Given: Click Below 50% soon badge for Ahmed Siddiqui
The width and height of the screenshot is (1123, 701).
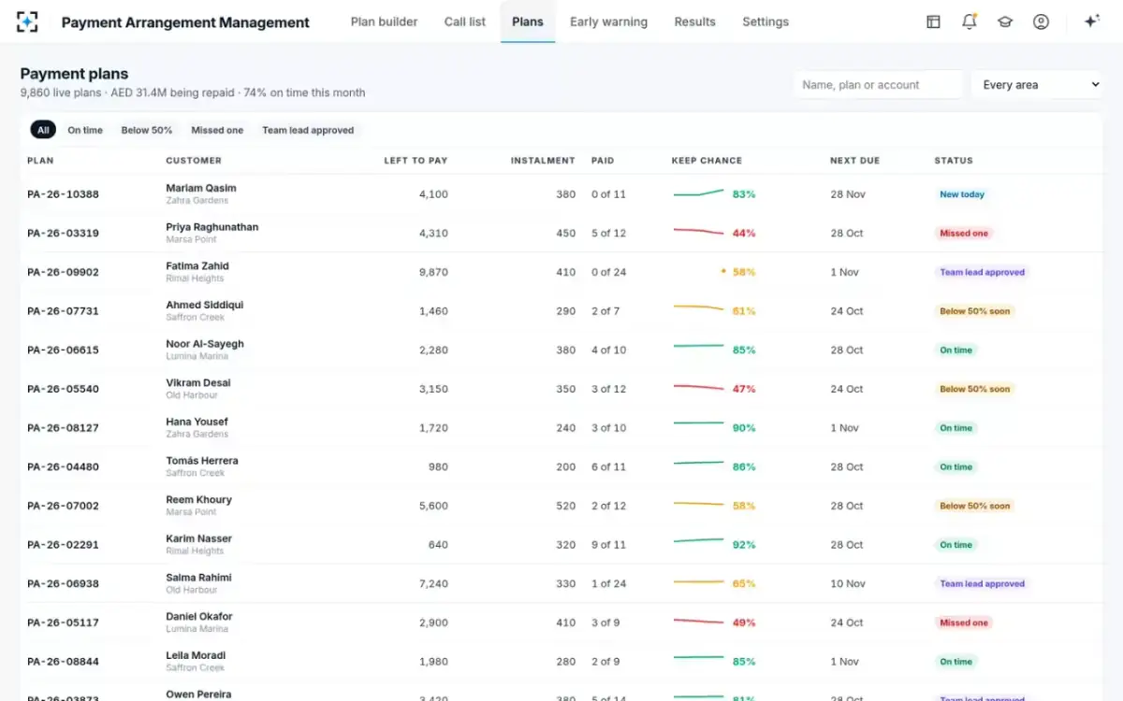Looking at the screenshot, I should tap(975, 311).
